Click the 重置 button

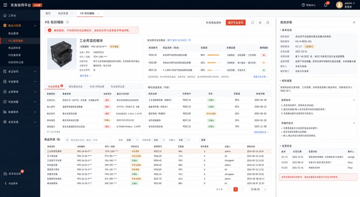pos(203,140)
